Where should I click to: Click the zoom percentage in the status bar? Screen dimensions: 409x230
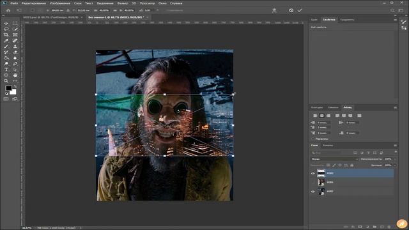pyautogui.click(x=27, y=228)
